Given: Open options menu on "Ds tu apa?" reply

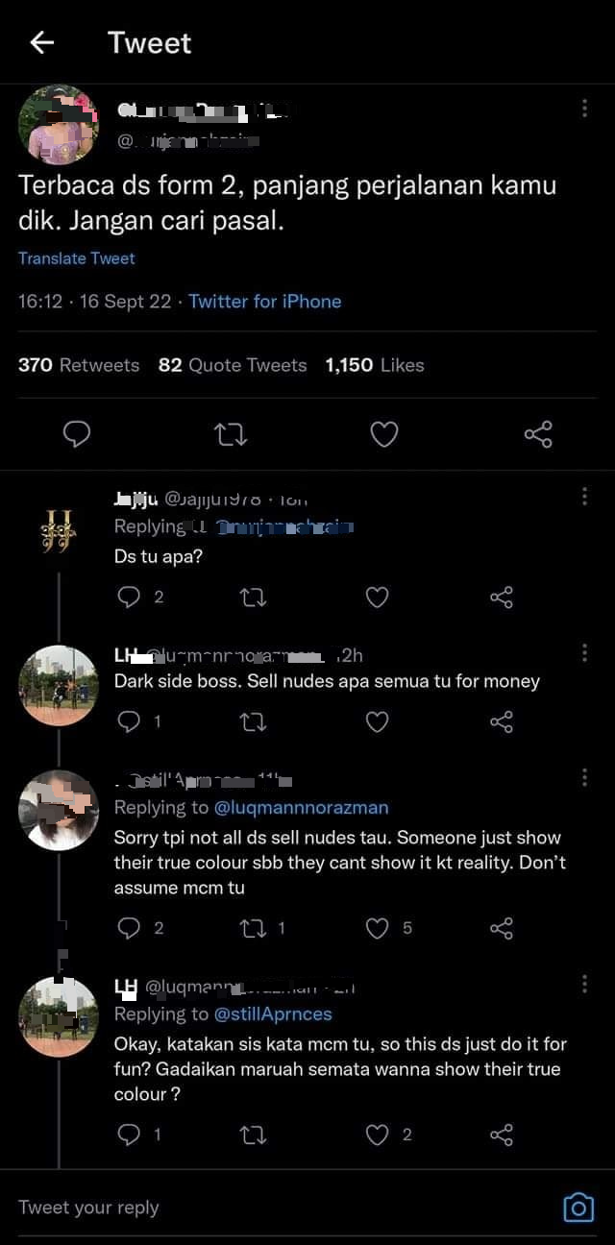Looking at the screenshot, I should (584, 496).
